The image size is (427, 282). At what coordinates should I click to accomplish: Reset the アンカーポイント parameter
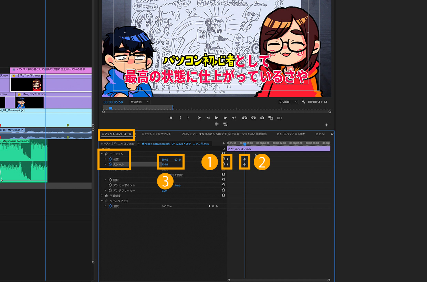point(223,185)
